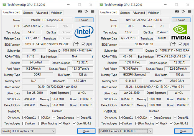Toggle Vulkan checkbox in Intel window
Viewport: 194px width, 136px height.
(x=24, y=123)
